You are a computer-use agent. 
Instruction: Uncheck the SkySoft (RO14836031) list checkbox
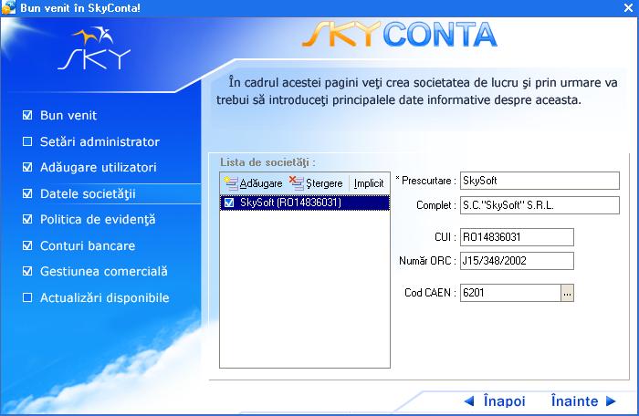click(x=229, y=203)
